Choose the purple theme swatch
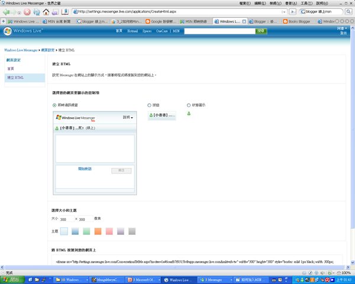 [x=121, y=231]
